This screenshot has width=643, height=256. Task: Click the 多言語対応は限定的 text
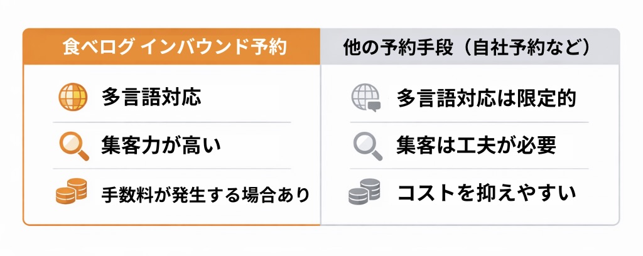click(487, 99)
